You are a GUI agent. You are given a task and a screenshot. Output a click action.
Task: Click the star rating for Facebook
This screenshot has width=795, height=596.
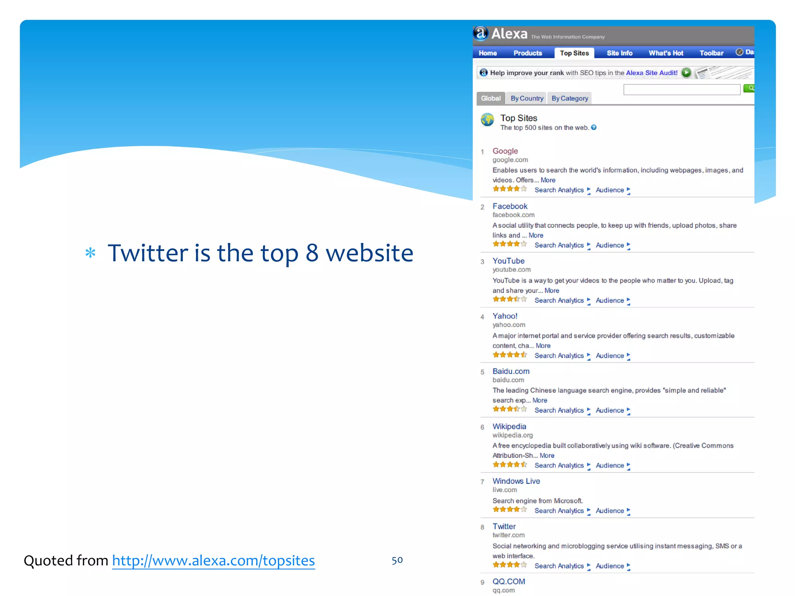click(510, 244)
